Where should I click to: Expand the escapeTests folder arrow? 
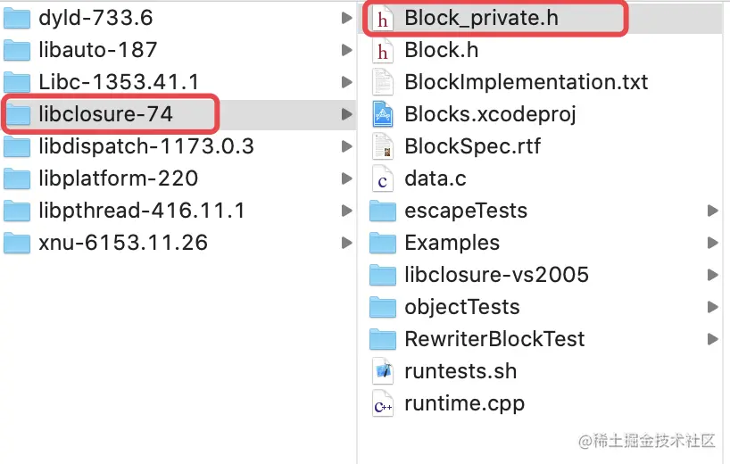point(712,211)
